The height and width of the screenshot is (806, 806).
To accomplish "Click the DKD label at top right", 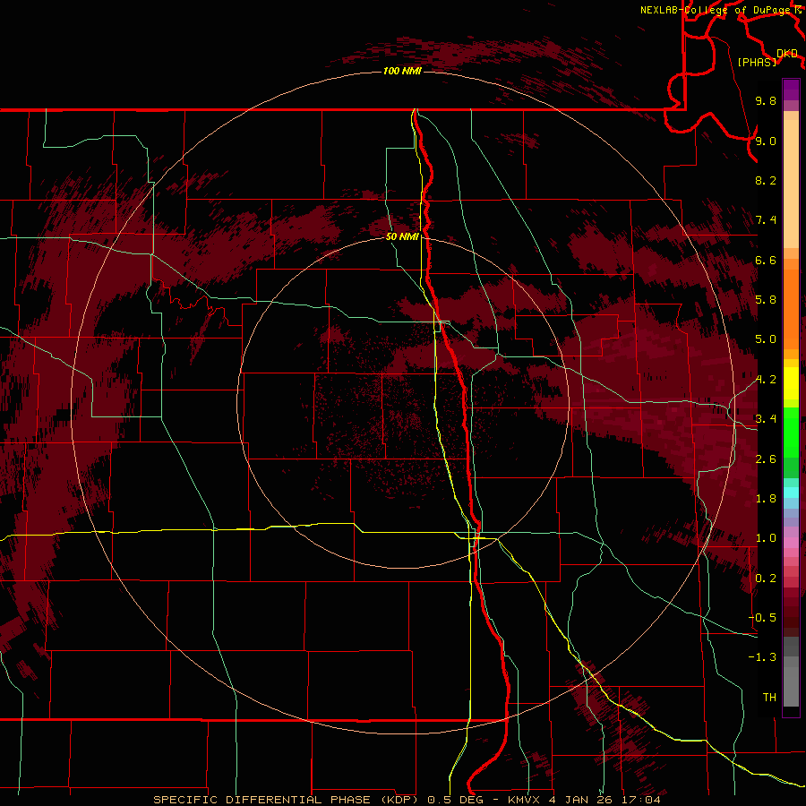I will 787,53.
